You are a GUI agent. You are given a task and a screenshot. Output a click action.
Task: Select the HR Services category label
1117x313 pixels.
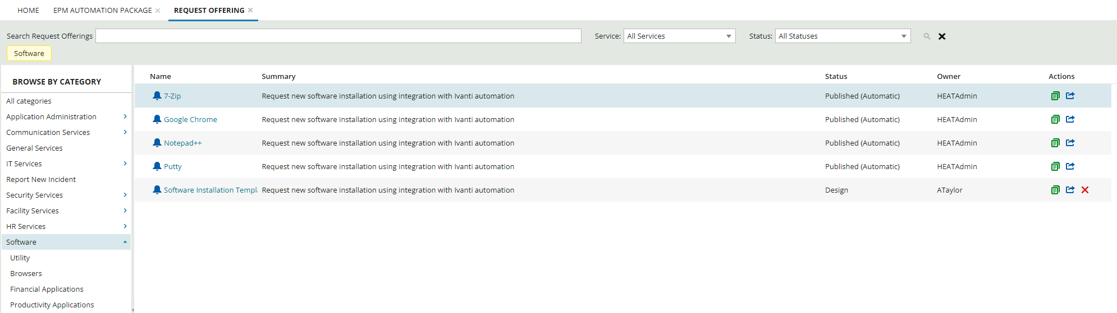[26, 226]
